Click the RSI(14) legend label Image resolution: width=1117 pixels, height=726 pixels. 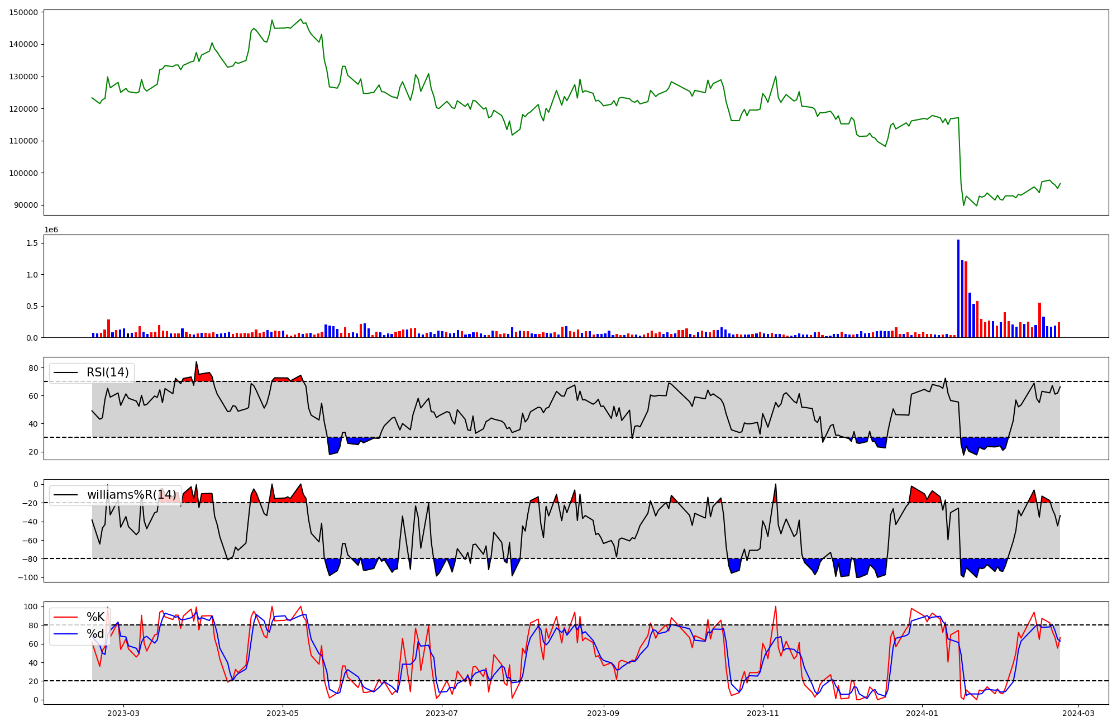(x=107, y=372)
